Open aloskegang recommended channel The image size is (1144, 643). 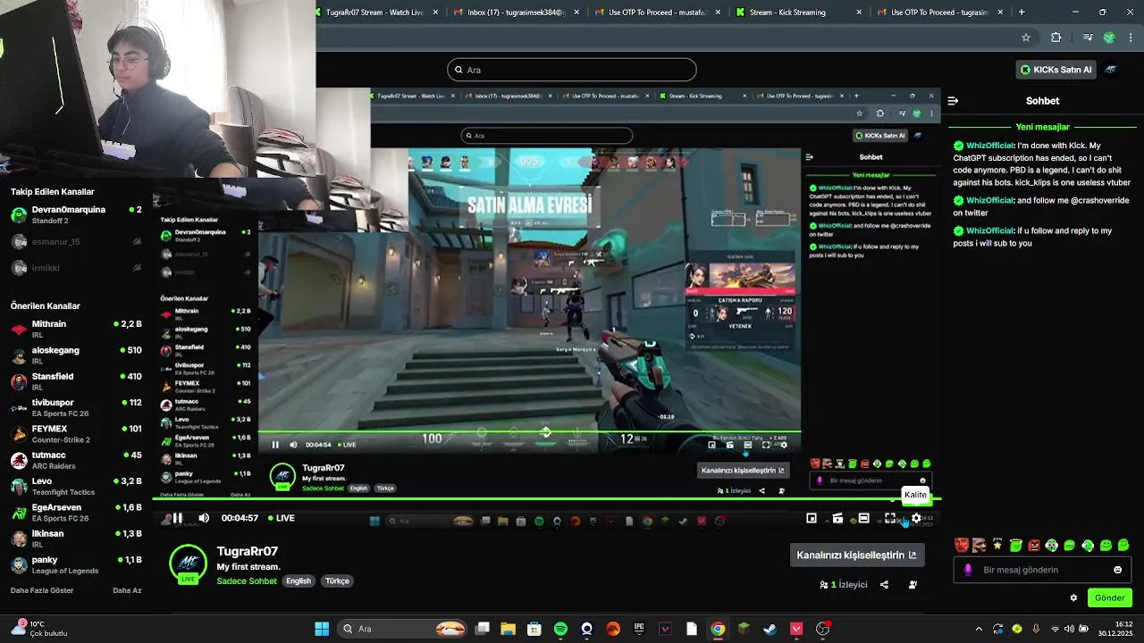[x=76, y=355]
